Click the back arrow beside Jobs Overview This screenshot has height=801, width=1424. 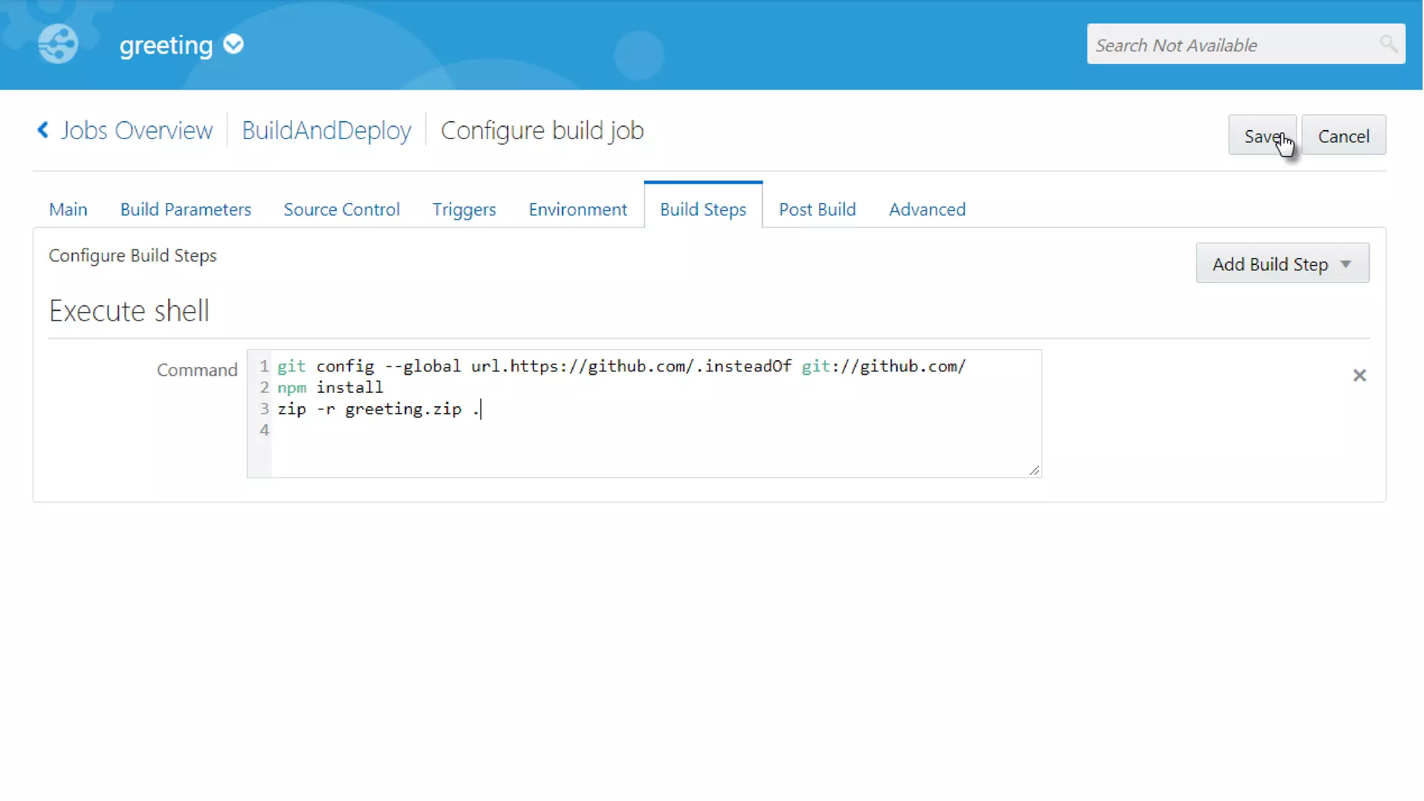point(43,130)
